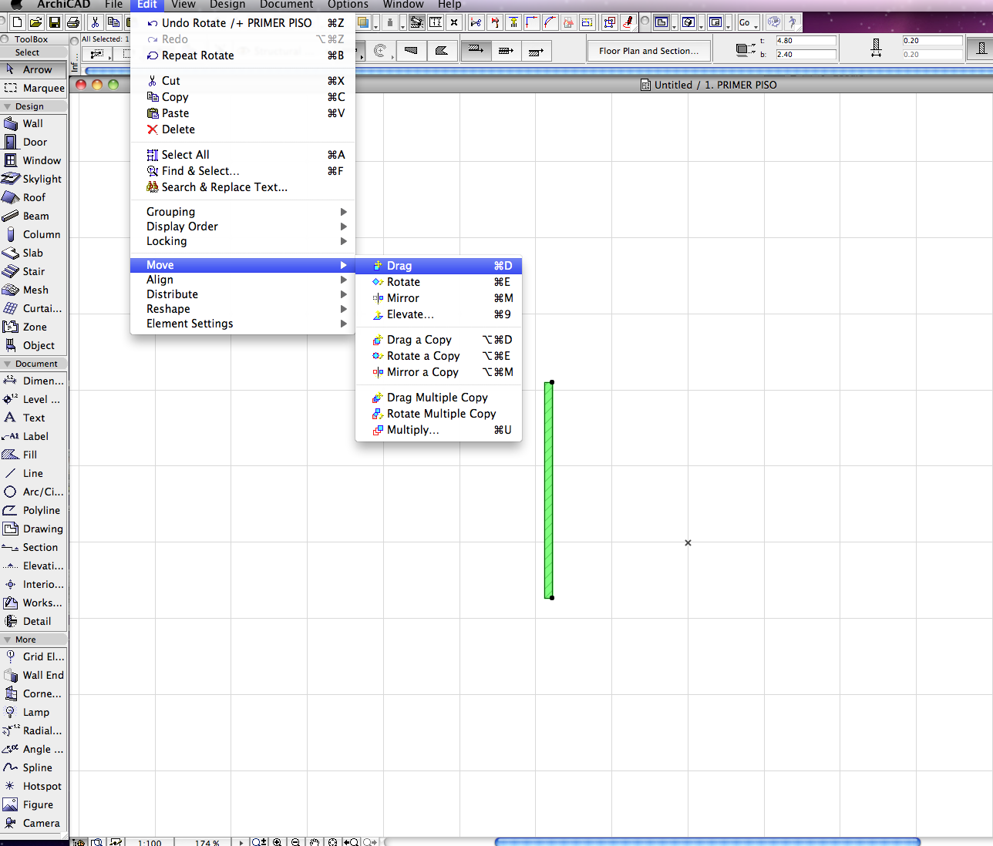Expand the Grouping submenu
This screenshot has width=993, height=846.
pyautogui.click(x=243, y=212)
